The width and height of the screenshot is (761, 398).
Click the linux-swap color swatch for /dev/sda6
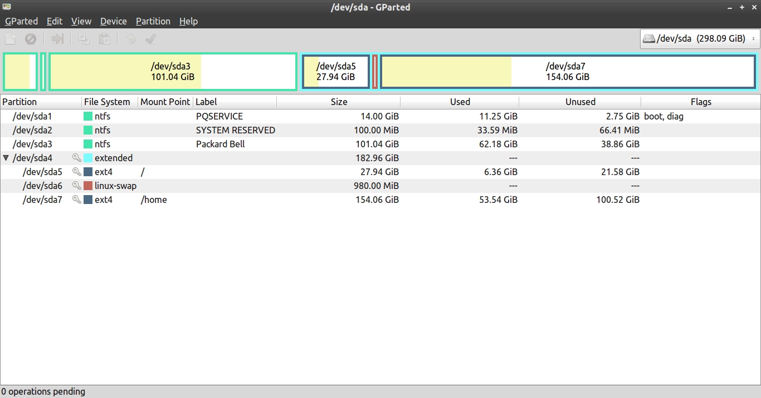click(88, 186)
